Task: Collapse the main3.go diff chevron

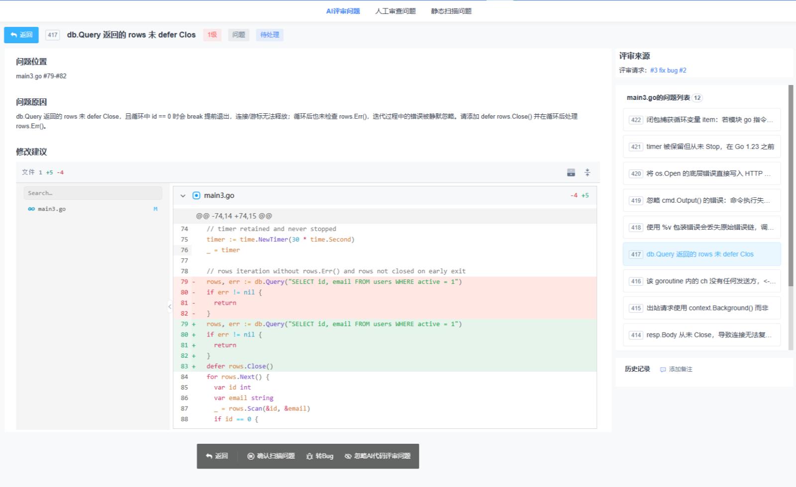Action: 183,196
